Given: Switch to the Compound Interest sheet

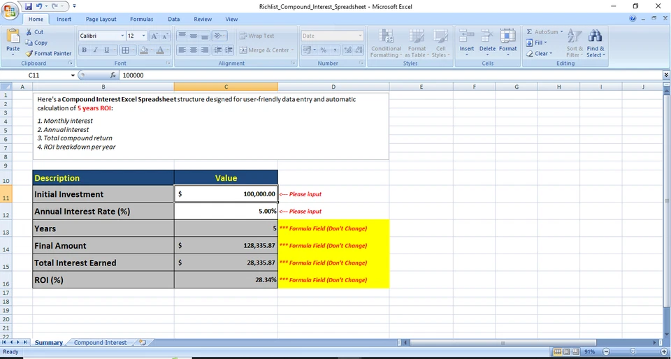Looking at the screenshot, I should (x=100, y=342).
